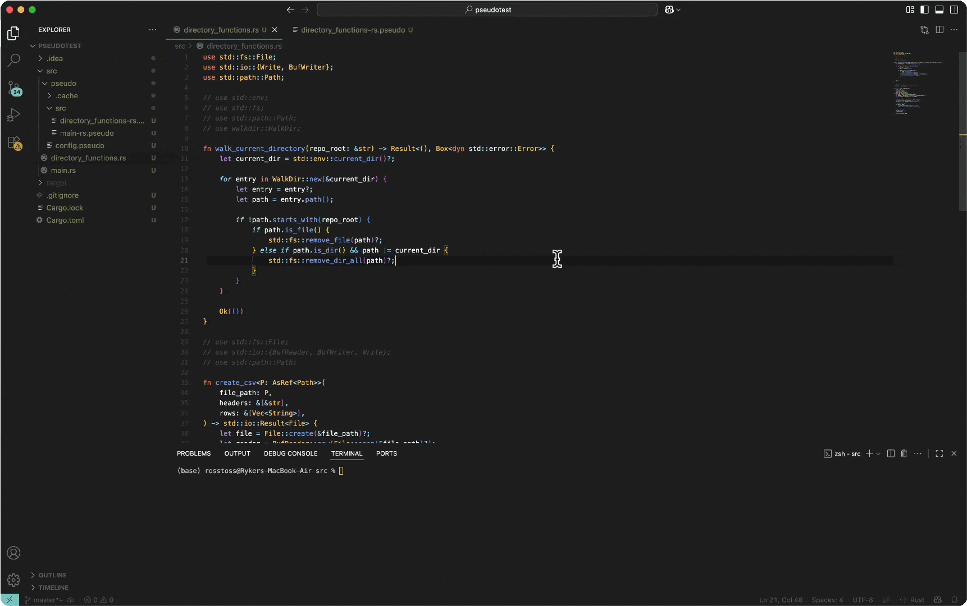Go back using the navigation arrow

tap(290, 10)
